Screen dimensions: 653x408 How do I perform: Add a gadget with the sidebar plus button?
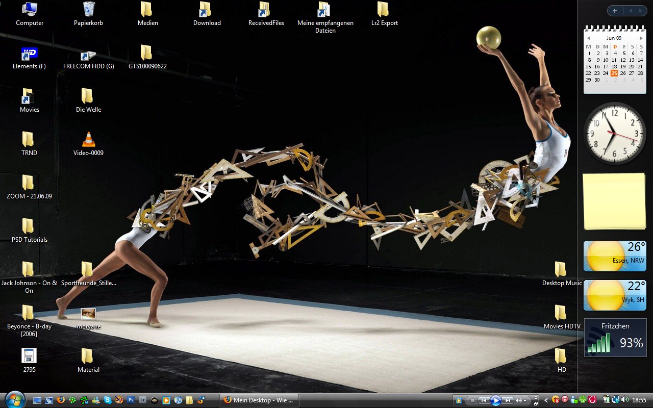615,11
